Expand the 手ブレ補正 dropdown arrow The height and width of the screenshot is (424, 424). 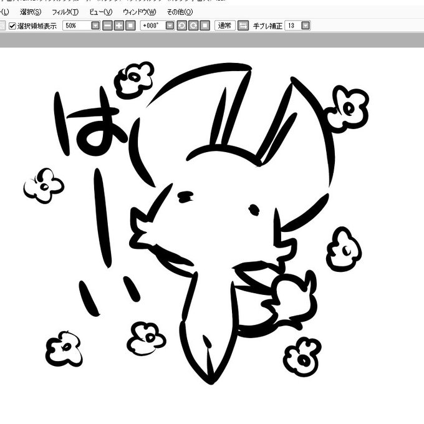pos(306,26)
